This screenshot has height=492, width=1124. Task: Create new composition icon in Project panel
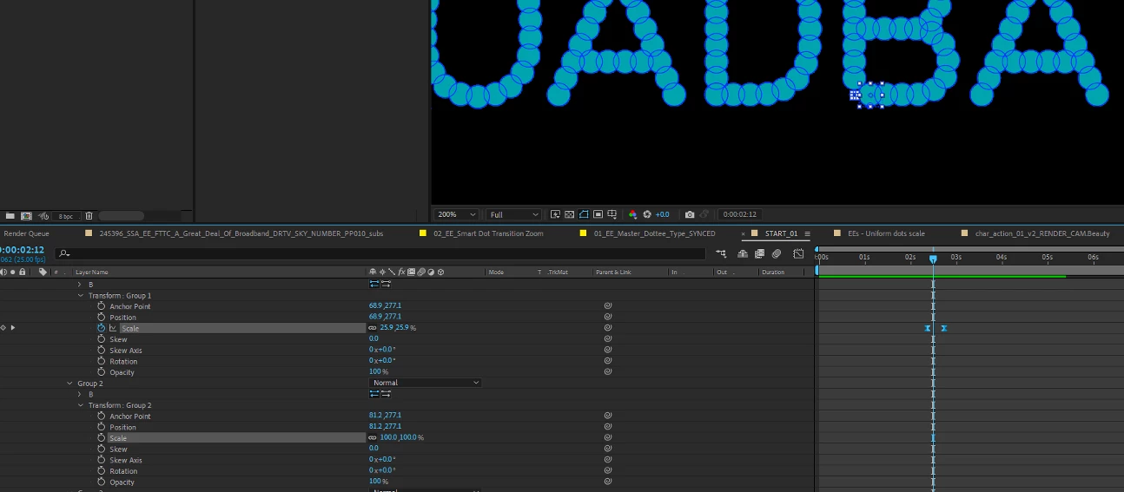point(26,215)
